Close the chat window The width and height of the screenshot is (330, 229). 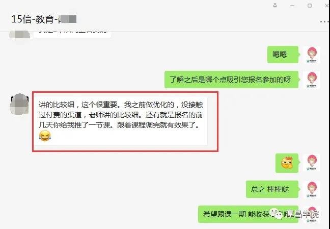coord(327,6)
